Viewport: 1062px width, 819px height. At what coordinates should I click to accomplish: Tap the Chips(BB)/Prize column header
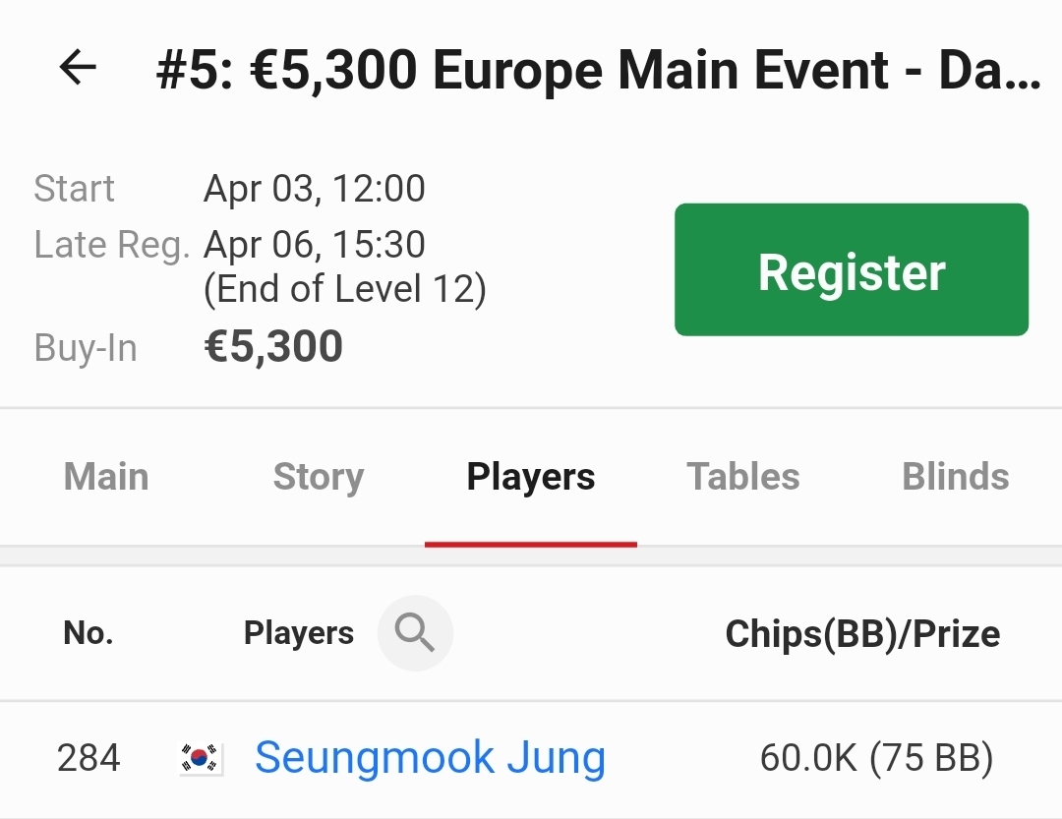pyautogui.click(x=862, y=634)
